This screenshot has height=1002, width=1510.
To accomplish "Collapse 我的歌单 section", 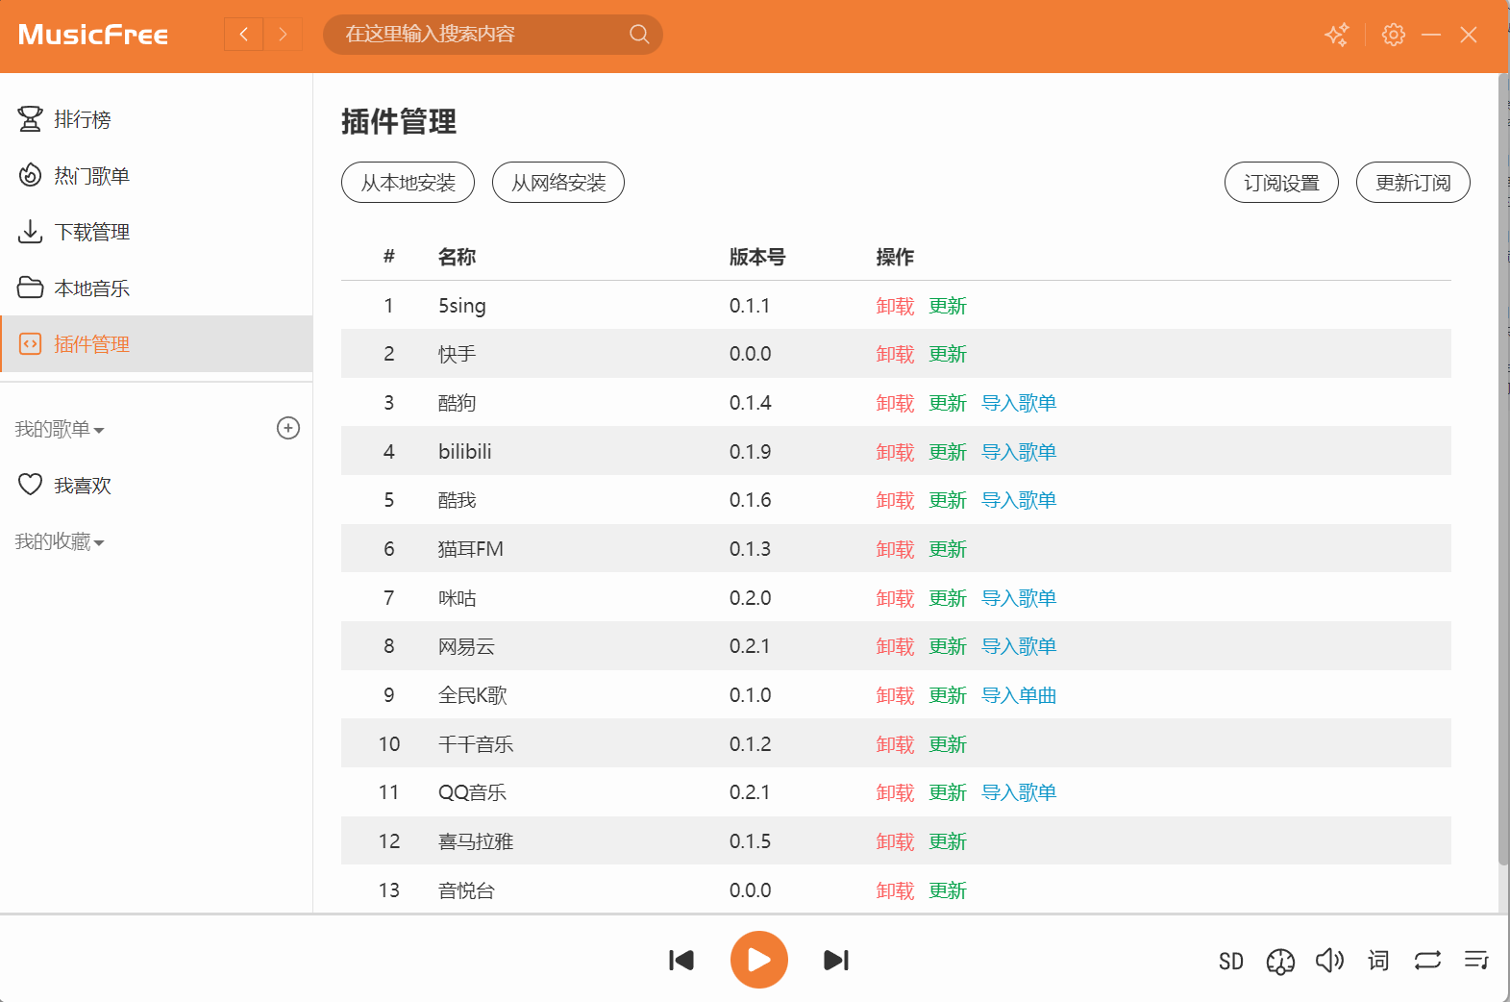I will tap(60, 429).
